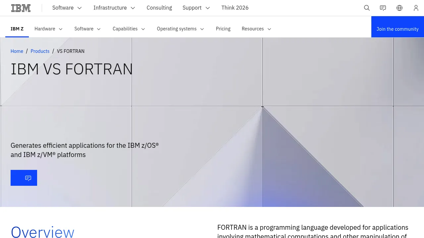This screenshot has height=238, width=424.
Task: Click the VS FORTRAN breadcrumb text
Action: coord(71,51)
